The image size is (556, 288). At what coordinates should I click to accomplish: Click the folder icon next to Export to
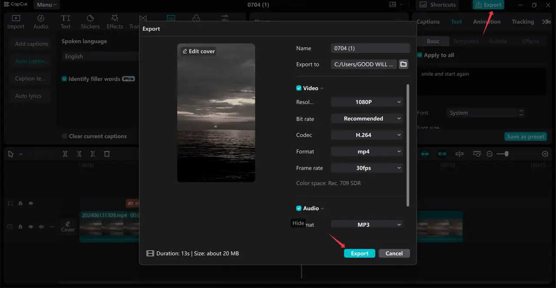(x=404, y=64)
